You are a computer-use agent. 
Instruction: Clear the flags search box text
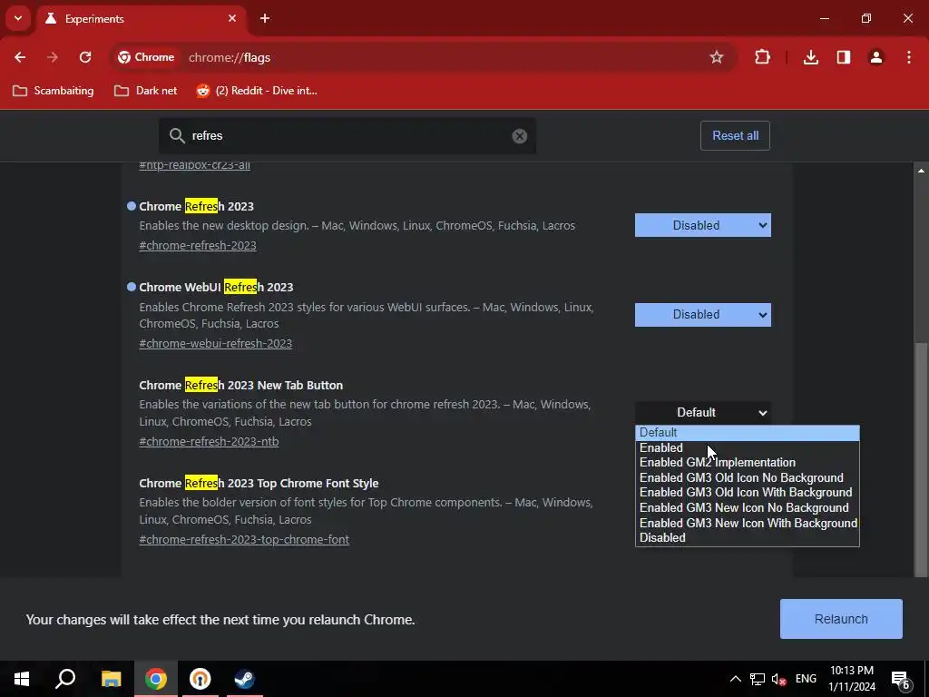520,136
